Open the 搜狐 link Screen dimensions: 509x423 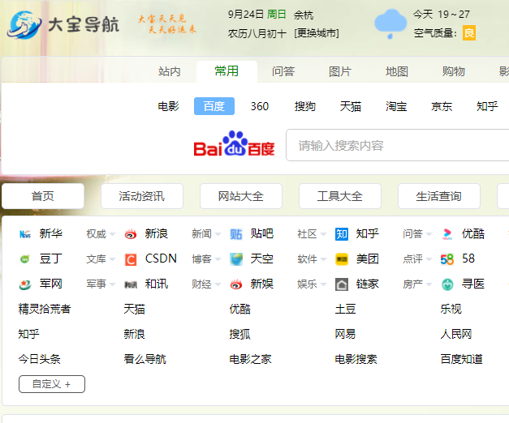240,334
